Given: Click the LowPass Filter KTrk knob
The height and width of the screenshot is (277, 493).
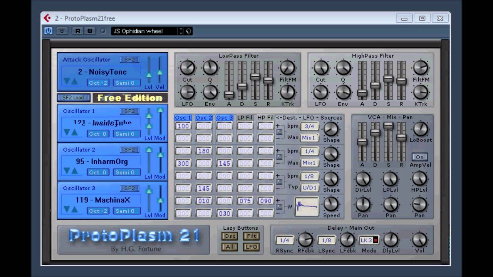Looking at the screenshot, I should [287, 92].
